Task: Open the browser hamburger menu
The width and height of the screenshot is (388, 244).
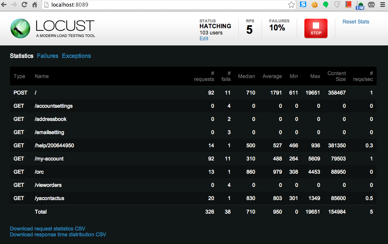Action: [x=382, y=5]
